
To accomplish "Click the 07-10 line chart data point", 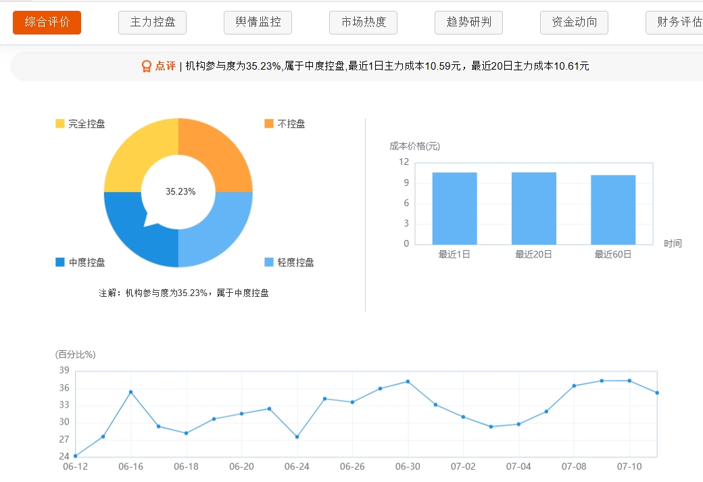I will coord(629,381).
